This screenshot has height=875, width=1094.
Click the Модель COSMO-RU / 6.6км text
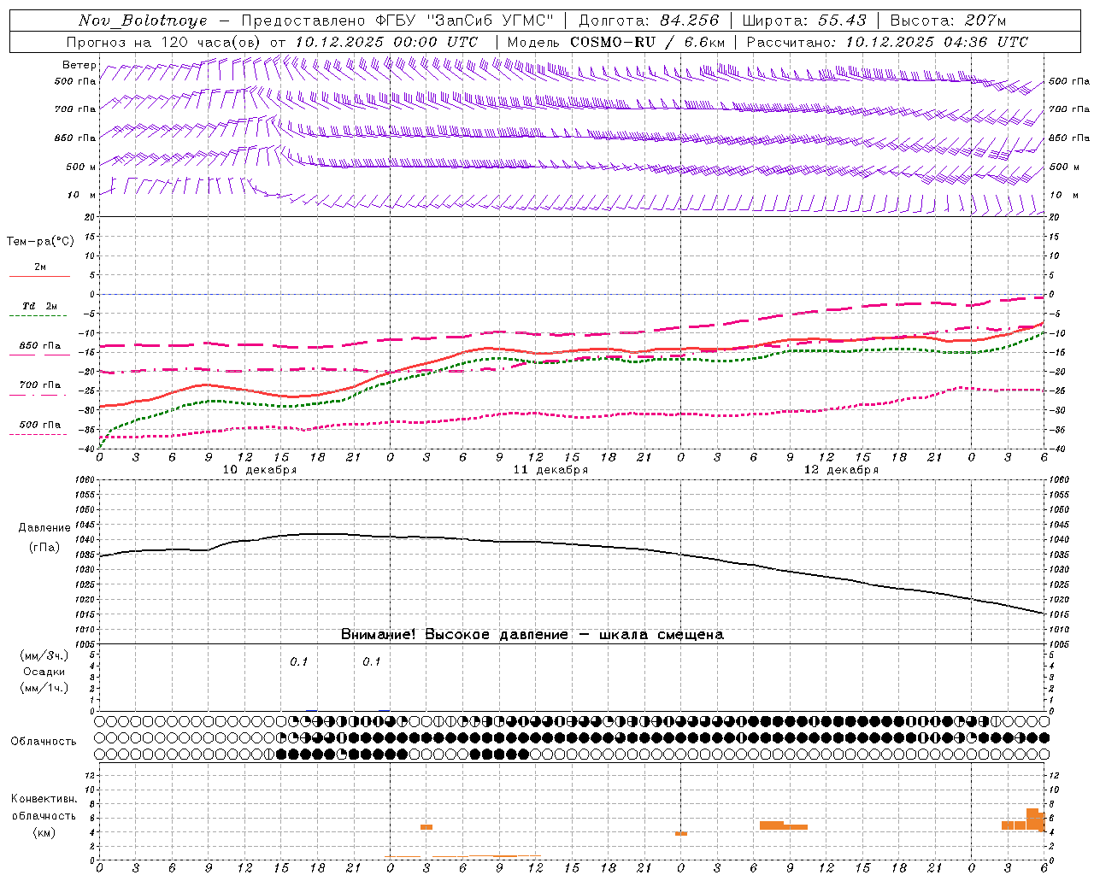click(616, 42)
